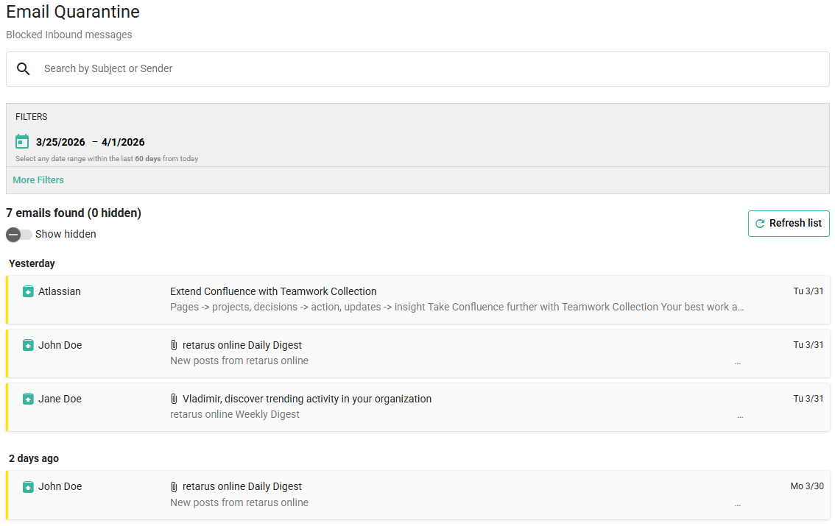This screenshot has width=835, height=526.
Task: Click attachment paperclip on Tuesday's Daily Digest
Action: tap(175, 345)
